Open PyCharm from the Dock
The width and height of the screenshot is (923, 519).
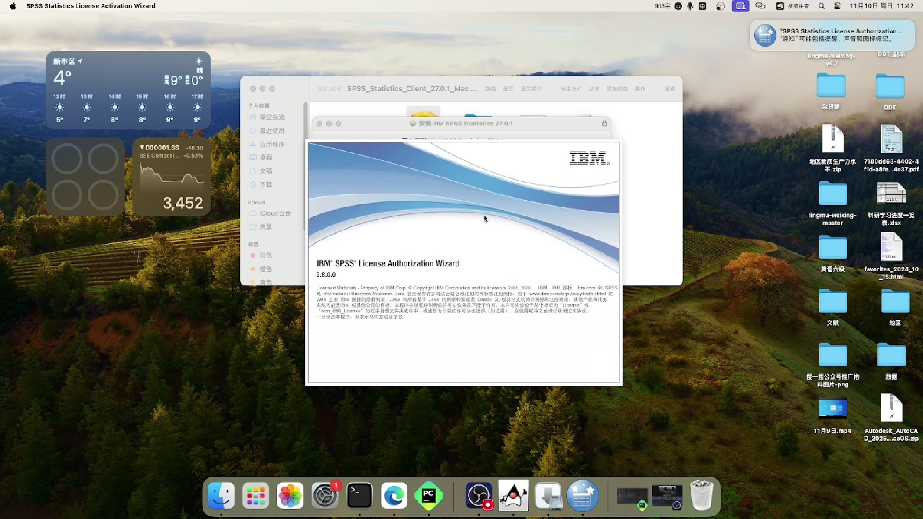point(429,495)
